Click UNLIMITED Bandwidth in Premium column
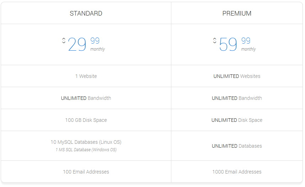 pos(237,98)
